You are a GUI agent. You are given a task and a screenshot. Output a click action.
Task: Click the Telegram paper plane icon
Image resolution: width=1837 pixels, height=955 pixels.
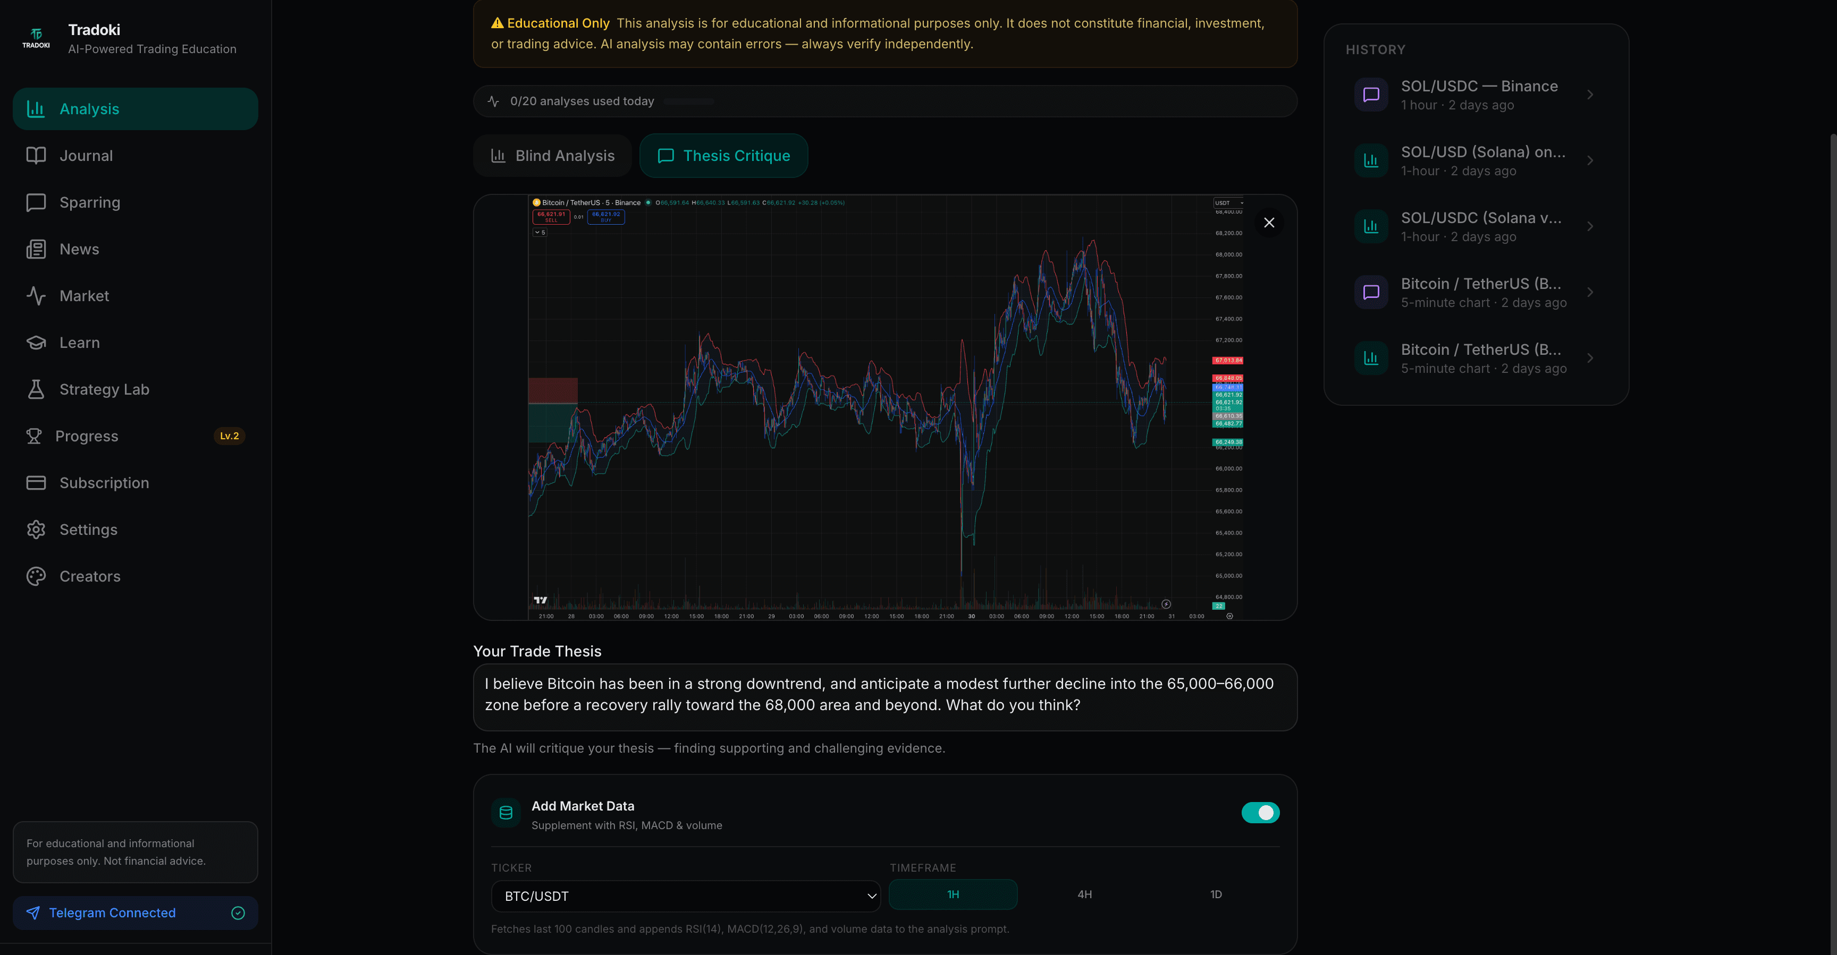pyautogui.click(x=33, y=913)
